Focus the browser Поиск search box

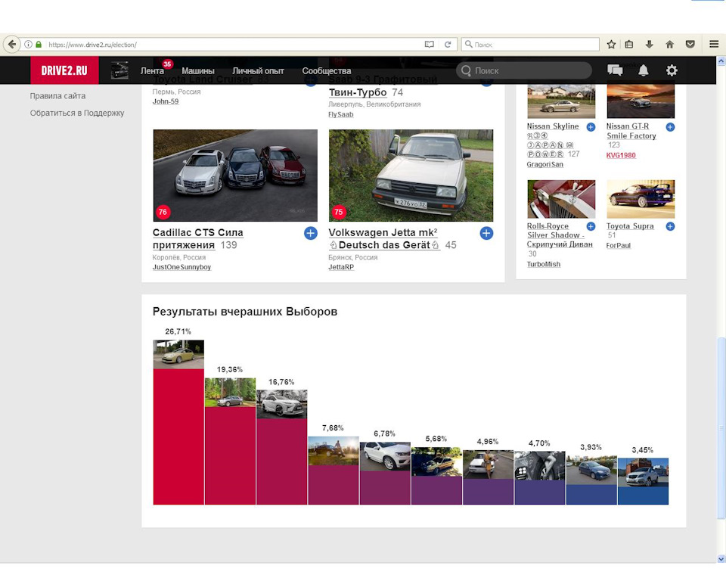[530, 45]
